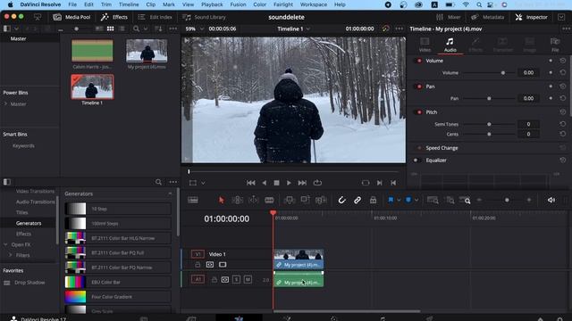Image resolution: width=572 pixels, height=321 pixels.
Task: Select the Four Color Gradient generator
Action: pos(118,297)
